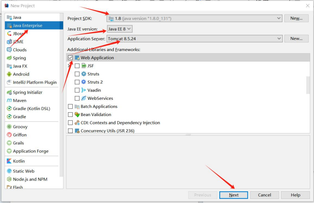Tick CDI: Contexts and Dependency Injection checkbox
Image resolution: width=314 pixels, height=203 pixels.
pos(70,123)
